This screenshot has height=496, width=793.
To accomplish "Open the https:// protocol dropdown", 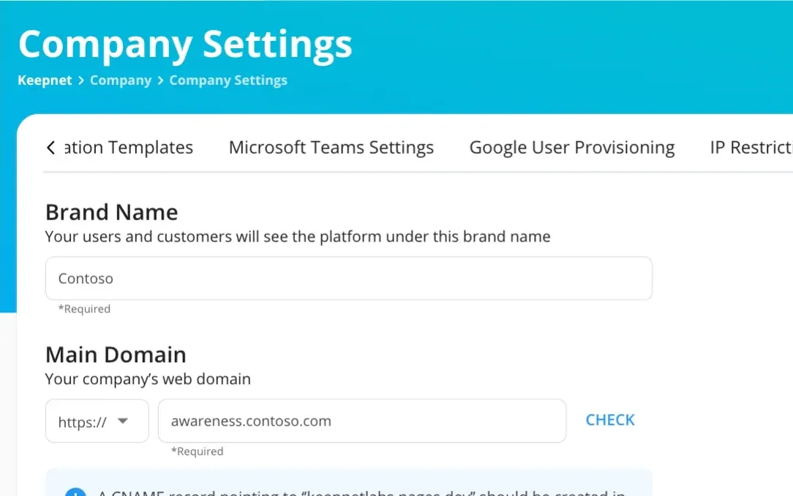I will 97,421.
